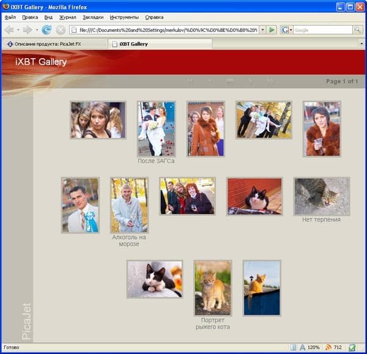Click the Готово status text
Image resolution: width=367 pixels, height=354 pixels.
[x=12, y=347]
